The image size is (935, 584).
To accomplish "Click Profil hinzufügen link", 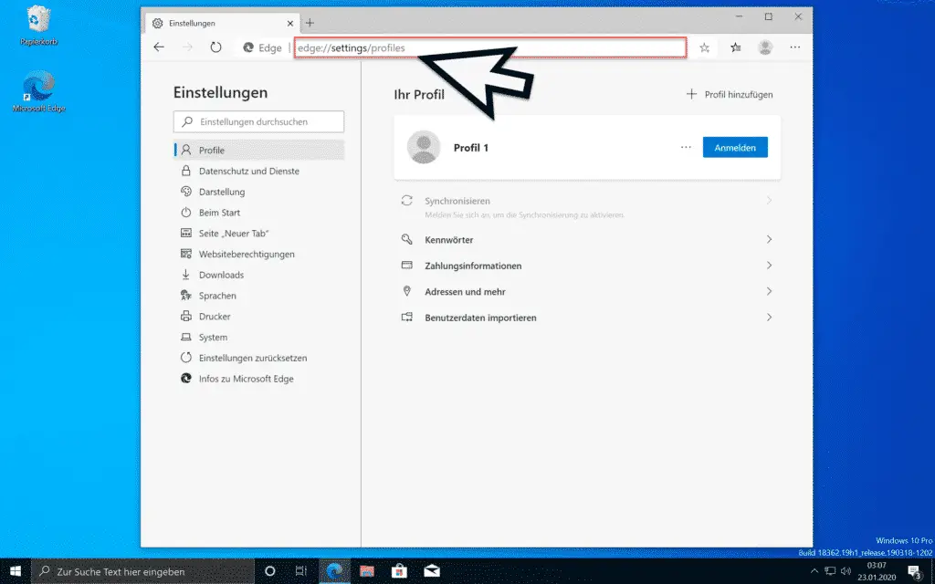I will (730, 94).
